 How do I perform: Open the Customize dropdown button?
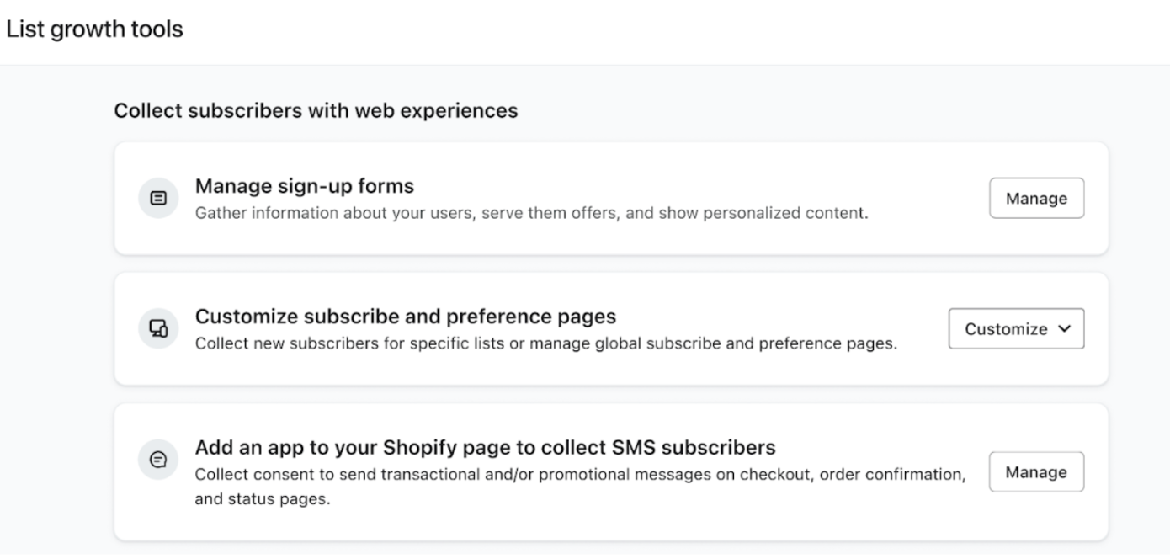[1006, 329]
